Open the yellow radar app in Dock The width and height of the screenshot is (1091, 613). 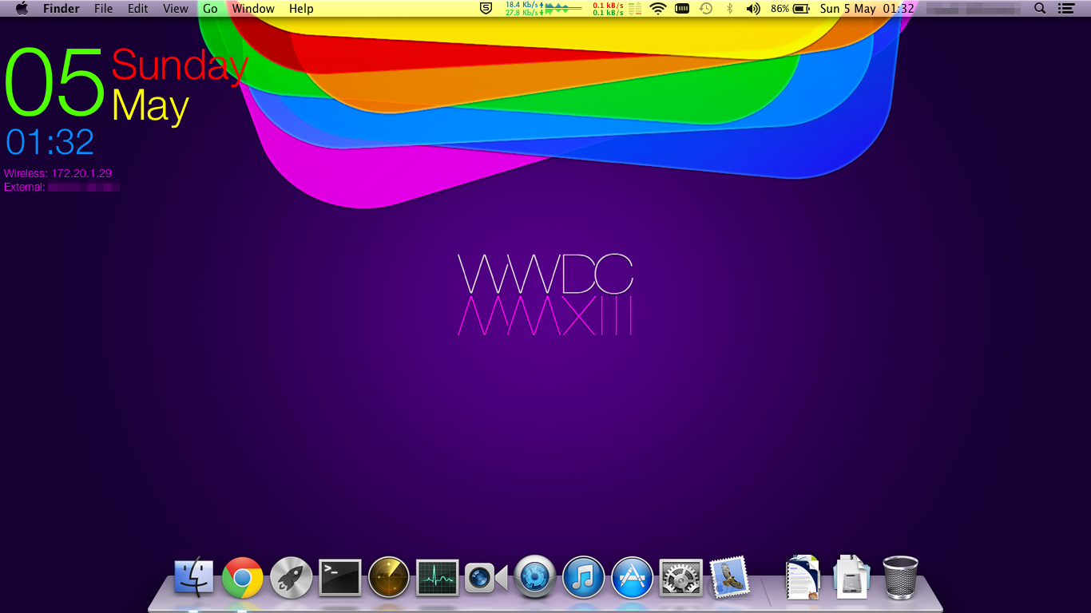389,577
